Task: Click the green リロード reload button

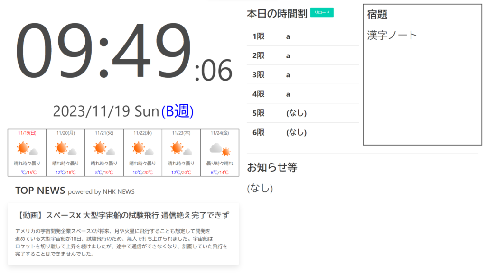Action: tap(322, 13)
